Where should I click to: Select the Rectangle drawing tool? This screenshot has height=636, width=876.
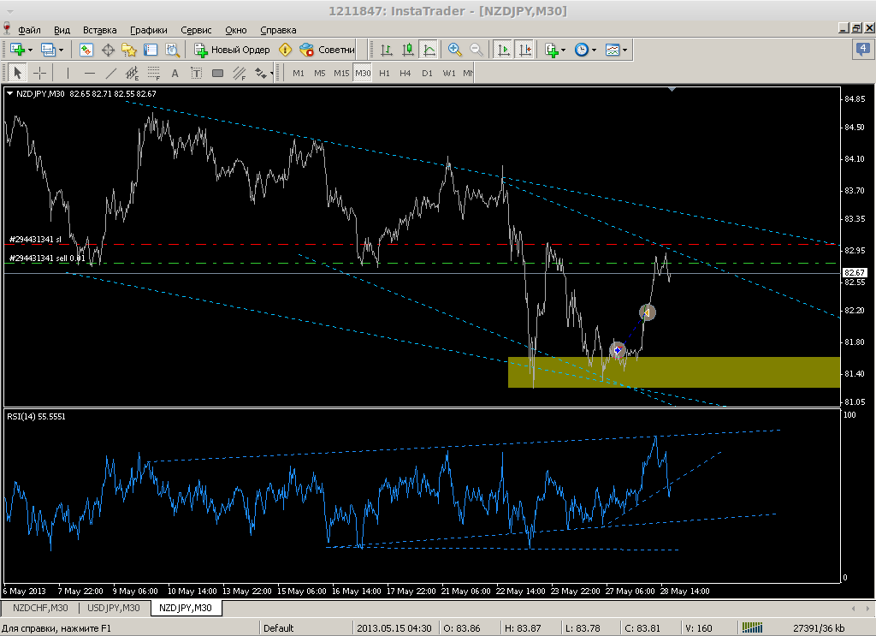point(218,73)
